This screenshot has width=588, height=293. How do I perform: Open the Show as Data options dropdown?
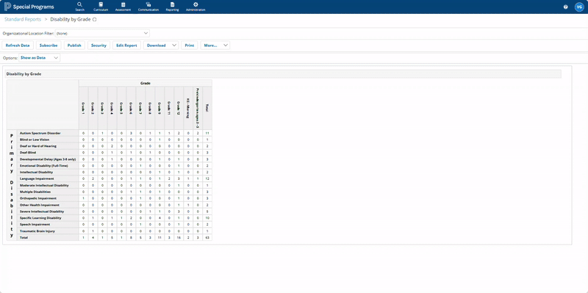tap(40, 58)
